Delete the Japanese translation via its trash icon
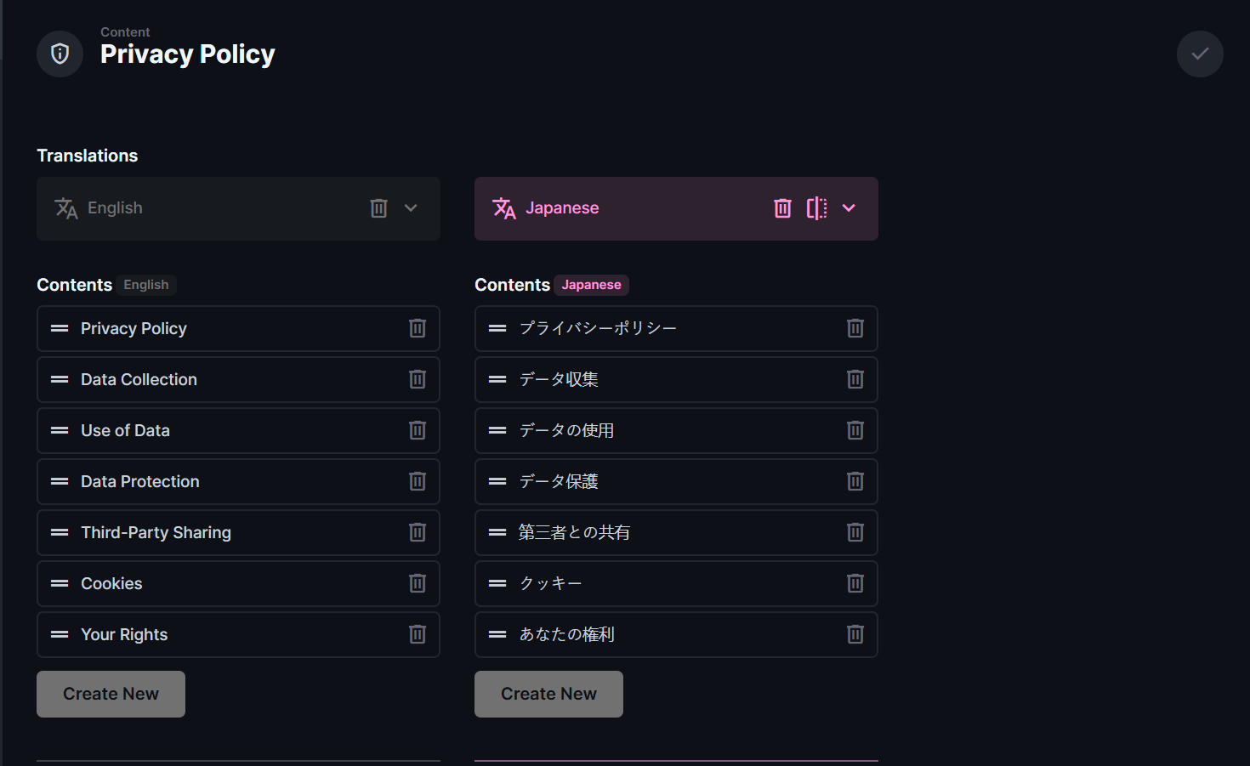Viewport: 1250px width, 766px height. pos(782,207)
